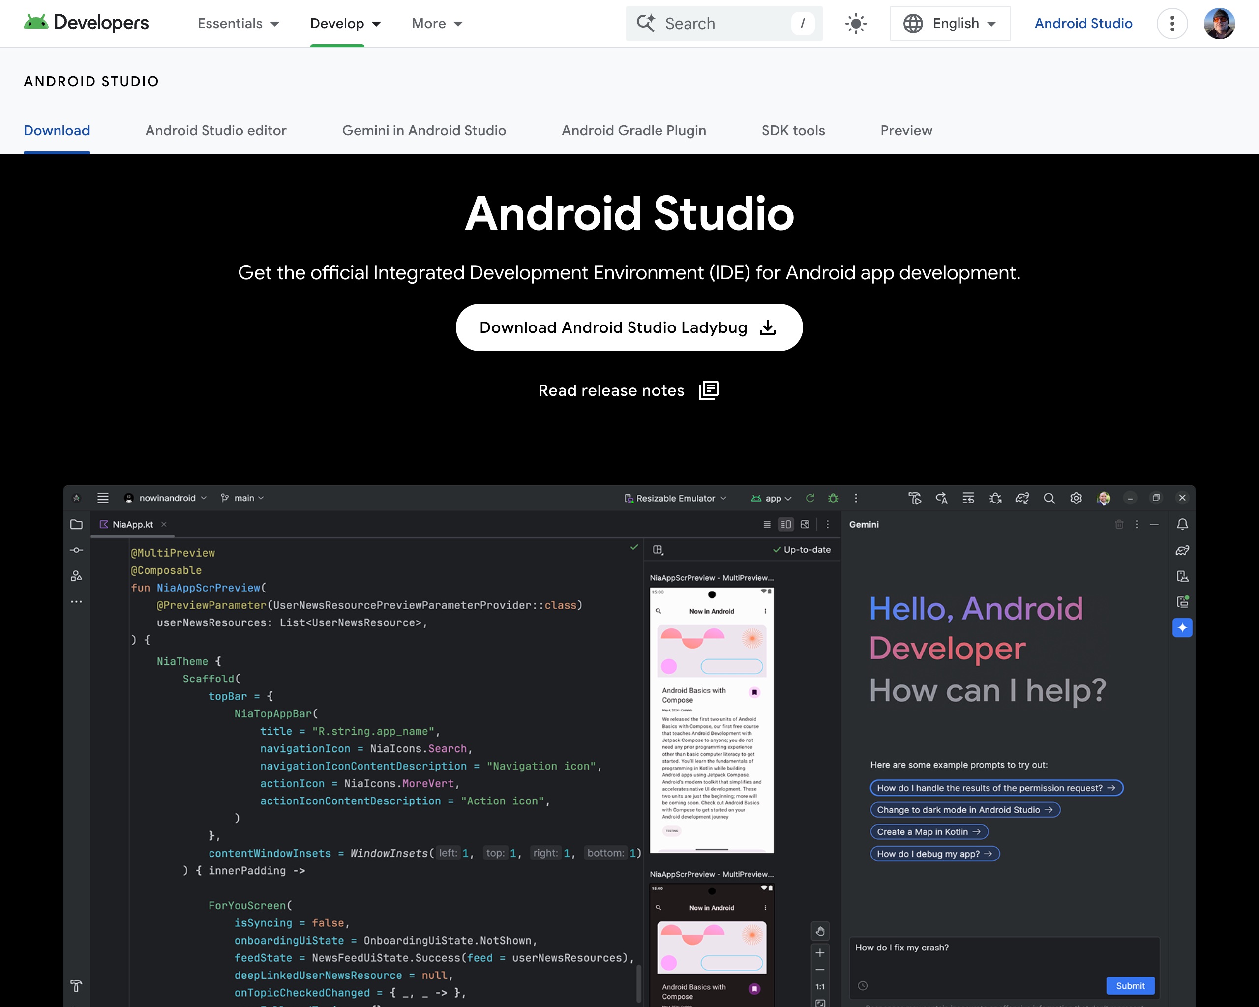Click the Android Developers logo
1259x1007 pixels.
[86, 23]
